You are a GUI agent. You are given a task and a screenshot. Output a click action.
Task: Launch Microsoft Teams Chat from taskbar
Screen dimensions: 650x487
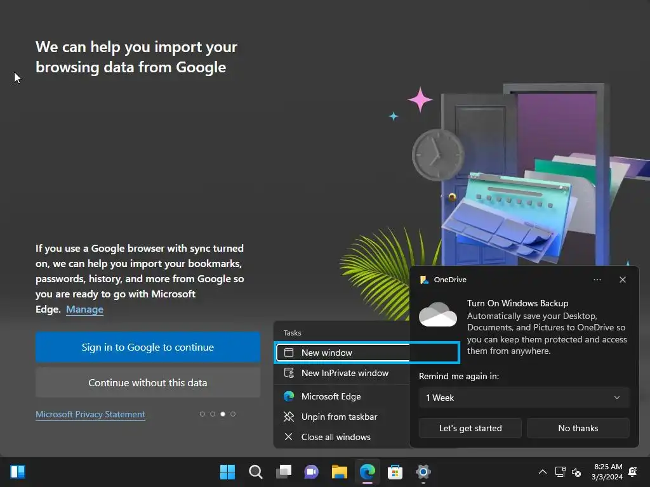[x=311, y=472]
